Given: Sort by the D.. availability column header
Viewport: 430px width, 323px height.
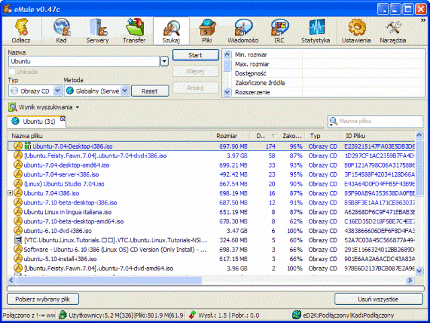Looking at the screenshot, I should click(264, 136).
